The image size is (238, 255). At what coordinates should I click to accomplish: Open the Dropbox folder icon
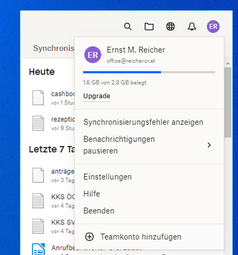pyautogui.click(x=149, y=27)
